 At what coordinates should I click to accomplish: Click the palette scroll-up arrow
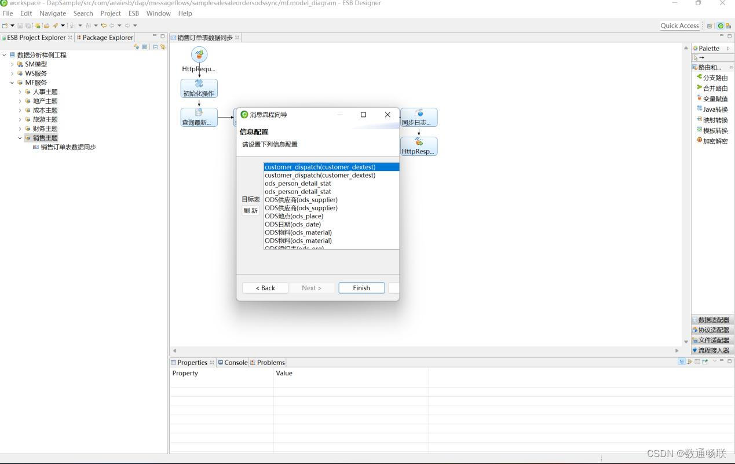click(686, 48)
